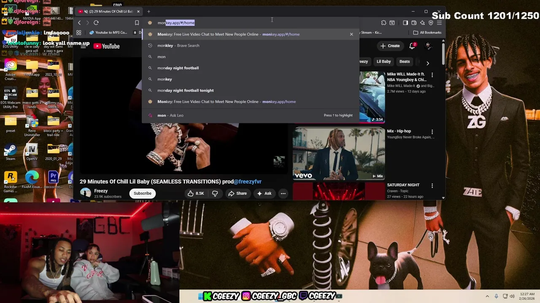
Task: Select the Beats filter chip
Action: pyautogui.click(x=405, y=61)
